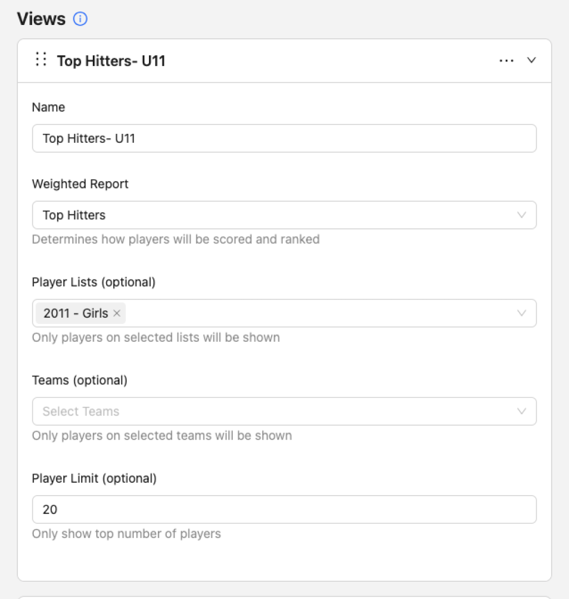The image size is (569, 599).
Task: Click the drag handle dots on Top Hitters- U11
Action: (x=41, y=59)
